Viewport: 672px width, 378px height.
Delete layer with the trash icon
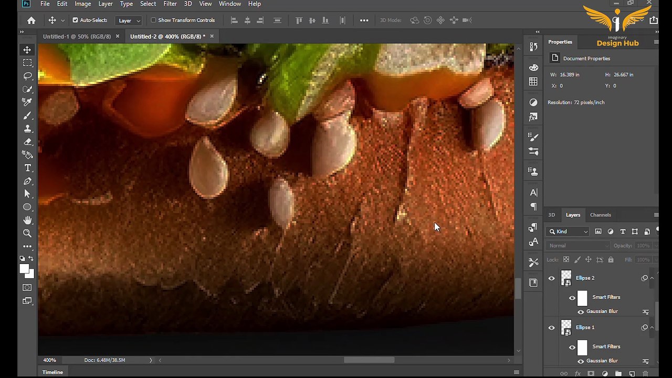(x=645, y=374)
